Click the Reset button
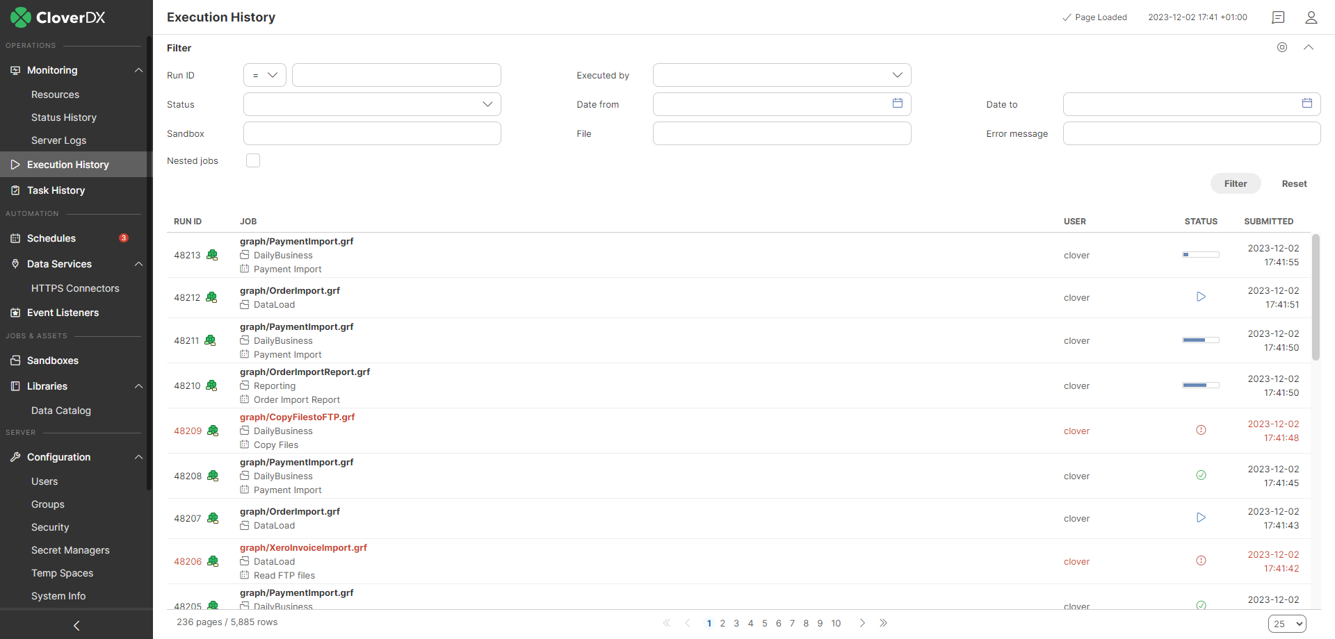Screen dimensions: 1335x639 (x=1294, y=183)
